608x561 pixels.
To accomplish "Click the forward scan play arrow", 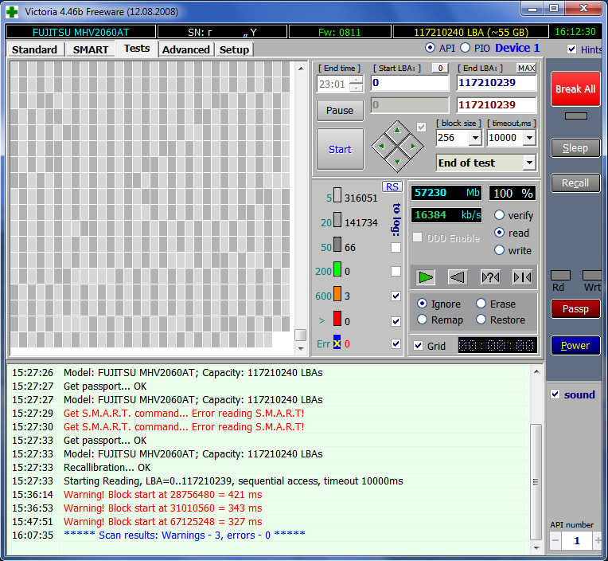I will [x=427, y=277].
